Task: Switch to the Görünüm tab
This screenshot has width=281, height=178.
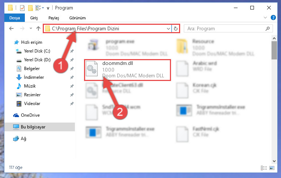Action: [x=77, y=18]
